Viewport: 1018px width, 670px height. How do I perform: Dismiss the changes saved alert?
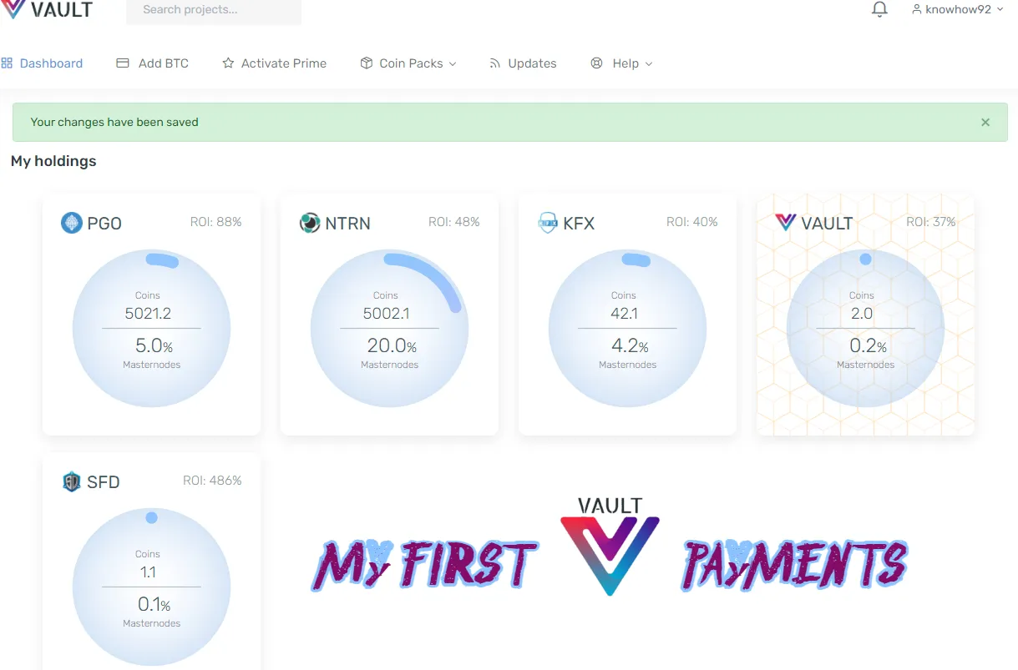pyautogui.click(x=985, y=123)
